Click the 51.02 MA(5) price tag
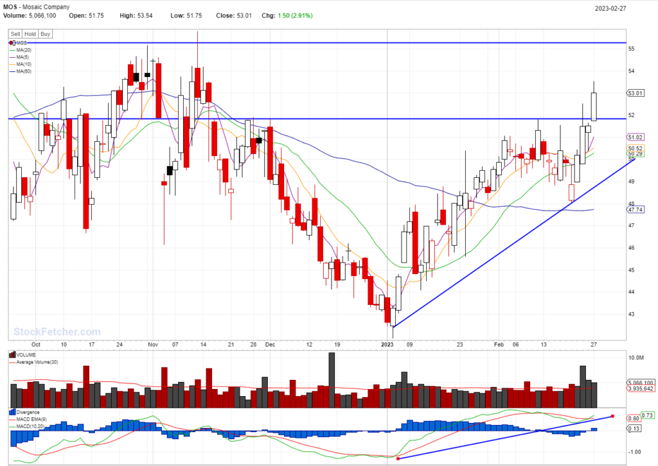Screen dimensions: 658x466 pos(636,137)
